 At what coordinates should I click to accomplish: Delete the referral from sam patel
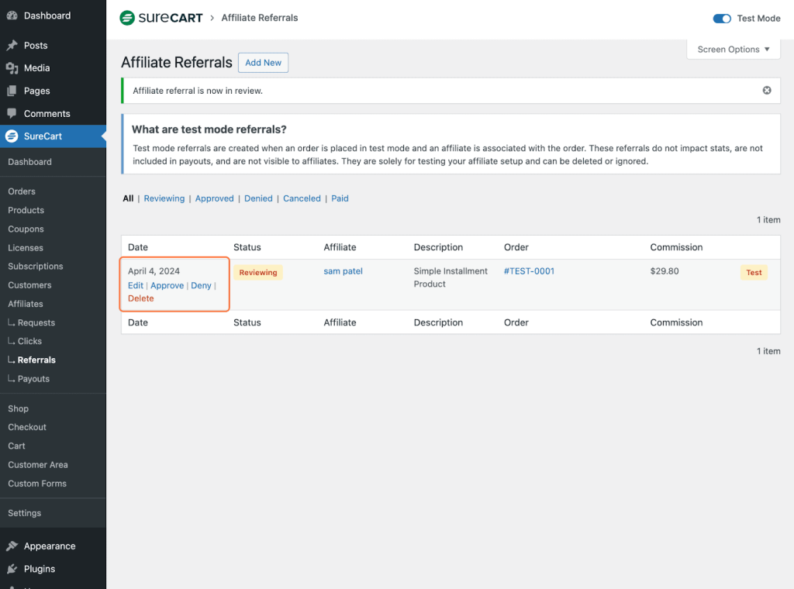point(140,298)
